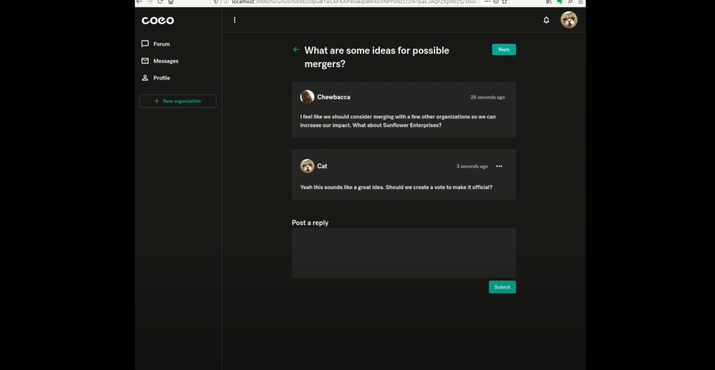Expand the browser toolbar overflow chevron
This screenshot has width=715, height=370.
click(x=570, y=2)
